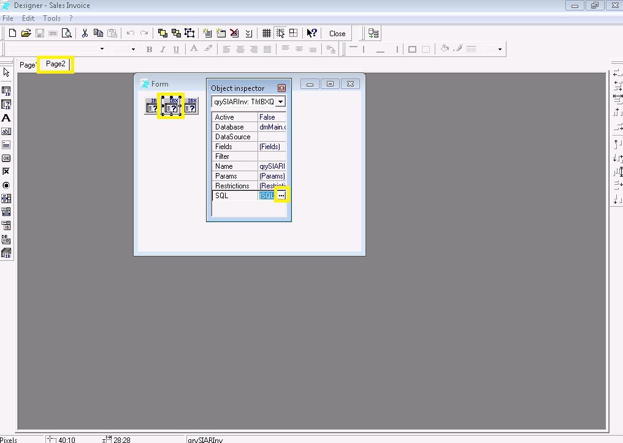Image resolution: width=623 pixels, height=443 pixels.
Task: Cut the selection with the scissors icon
Action: 85,33
